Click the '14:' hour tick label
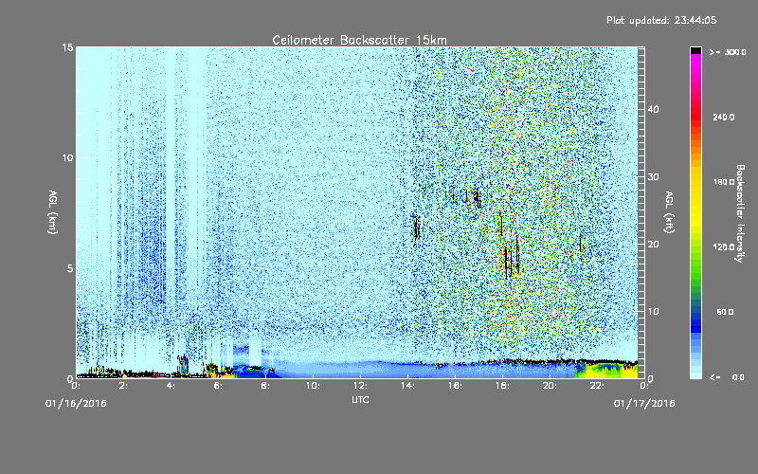The width and height of the screenshot is (758, 474). [x=407, y=386]
